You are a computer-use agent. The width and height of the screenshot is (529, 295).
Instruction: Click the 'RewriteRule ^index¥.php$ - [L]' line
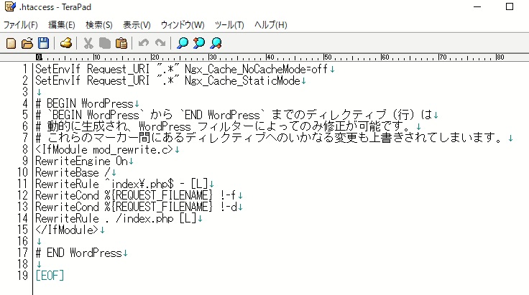point(121,184)
